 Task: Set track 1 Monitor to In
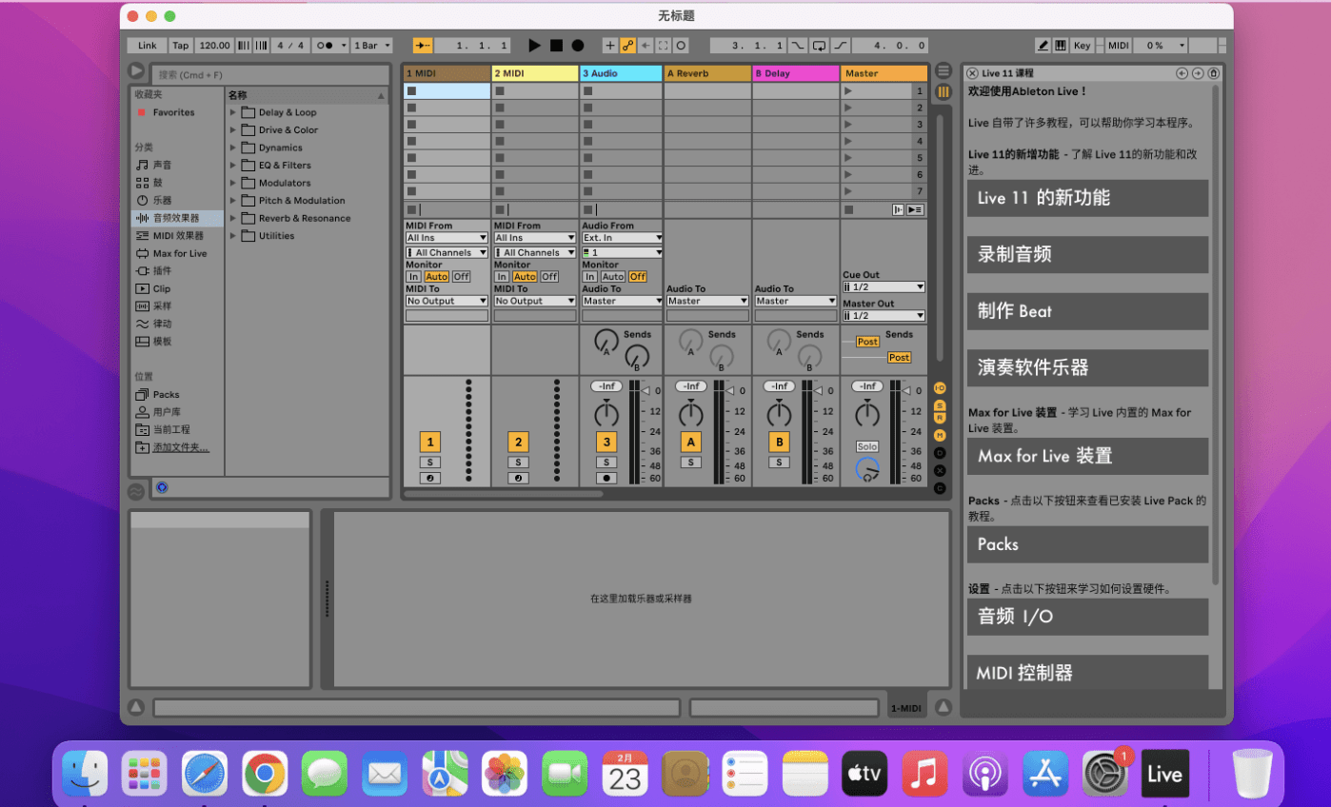[413, 277]
